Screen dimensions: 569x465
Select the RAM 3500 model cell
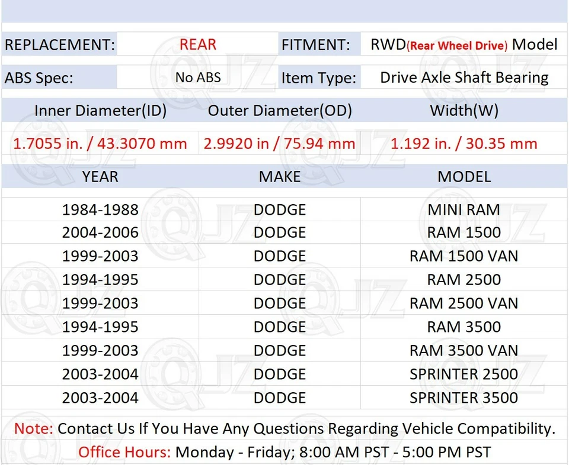463,327
